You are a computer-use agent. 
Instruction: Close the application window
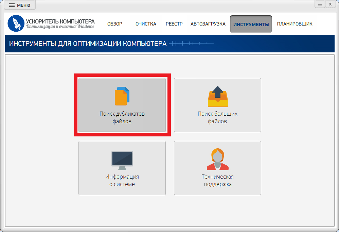(x=331, y=4)
